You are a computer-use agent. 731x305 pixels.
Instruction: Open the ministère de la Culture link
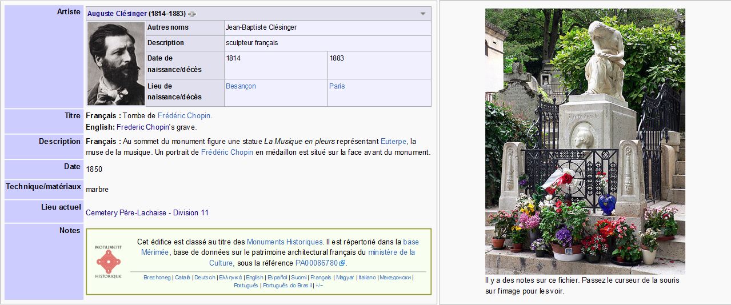click(x=391, y=252)
